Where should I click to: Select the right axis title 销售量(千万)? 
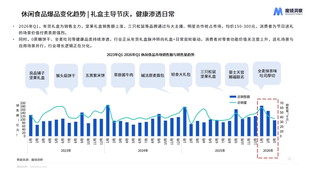287,114
